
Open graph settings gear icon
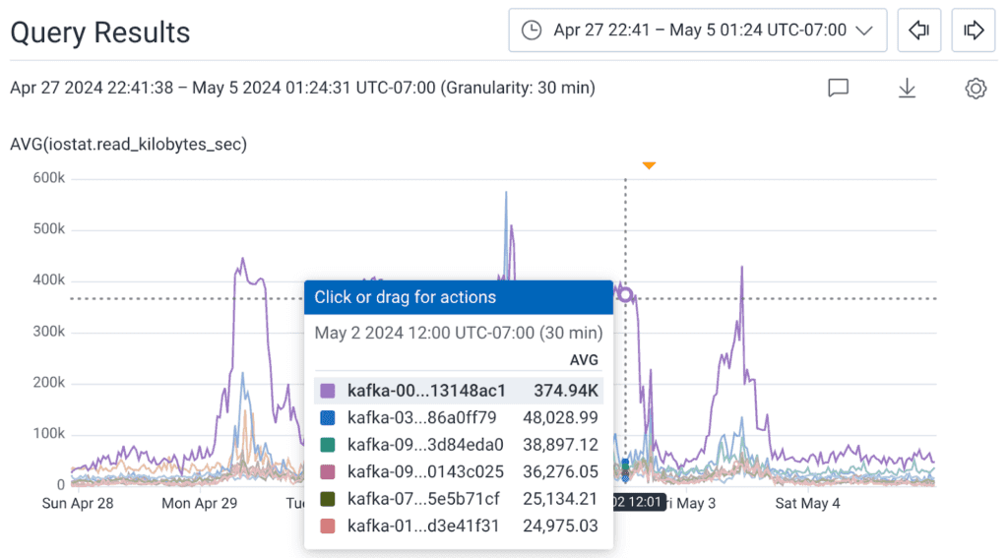(975, 89)
